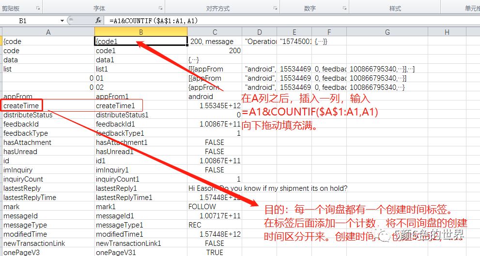Select the "feedbackType" cell in column A
This screenshot has width=480, height=256.
click(x=48, y=133)
